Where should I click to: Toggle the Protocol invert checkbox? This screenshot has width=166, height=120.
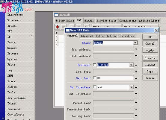pyautogui.click(x=94, y=65)
